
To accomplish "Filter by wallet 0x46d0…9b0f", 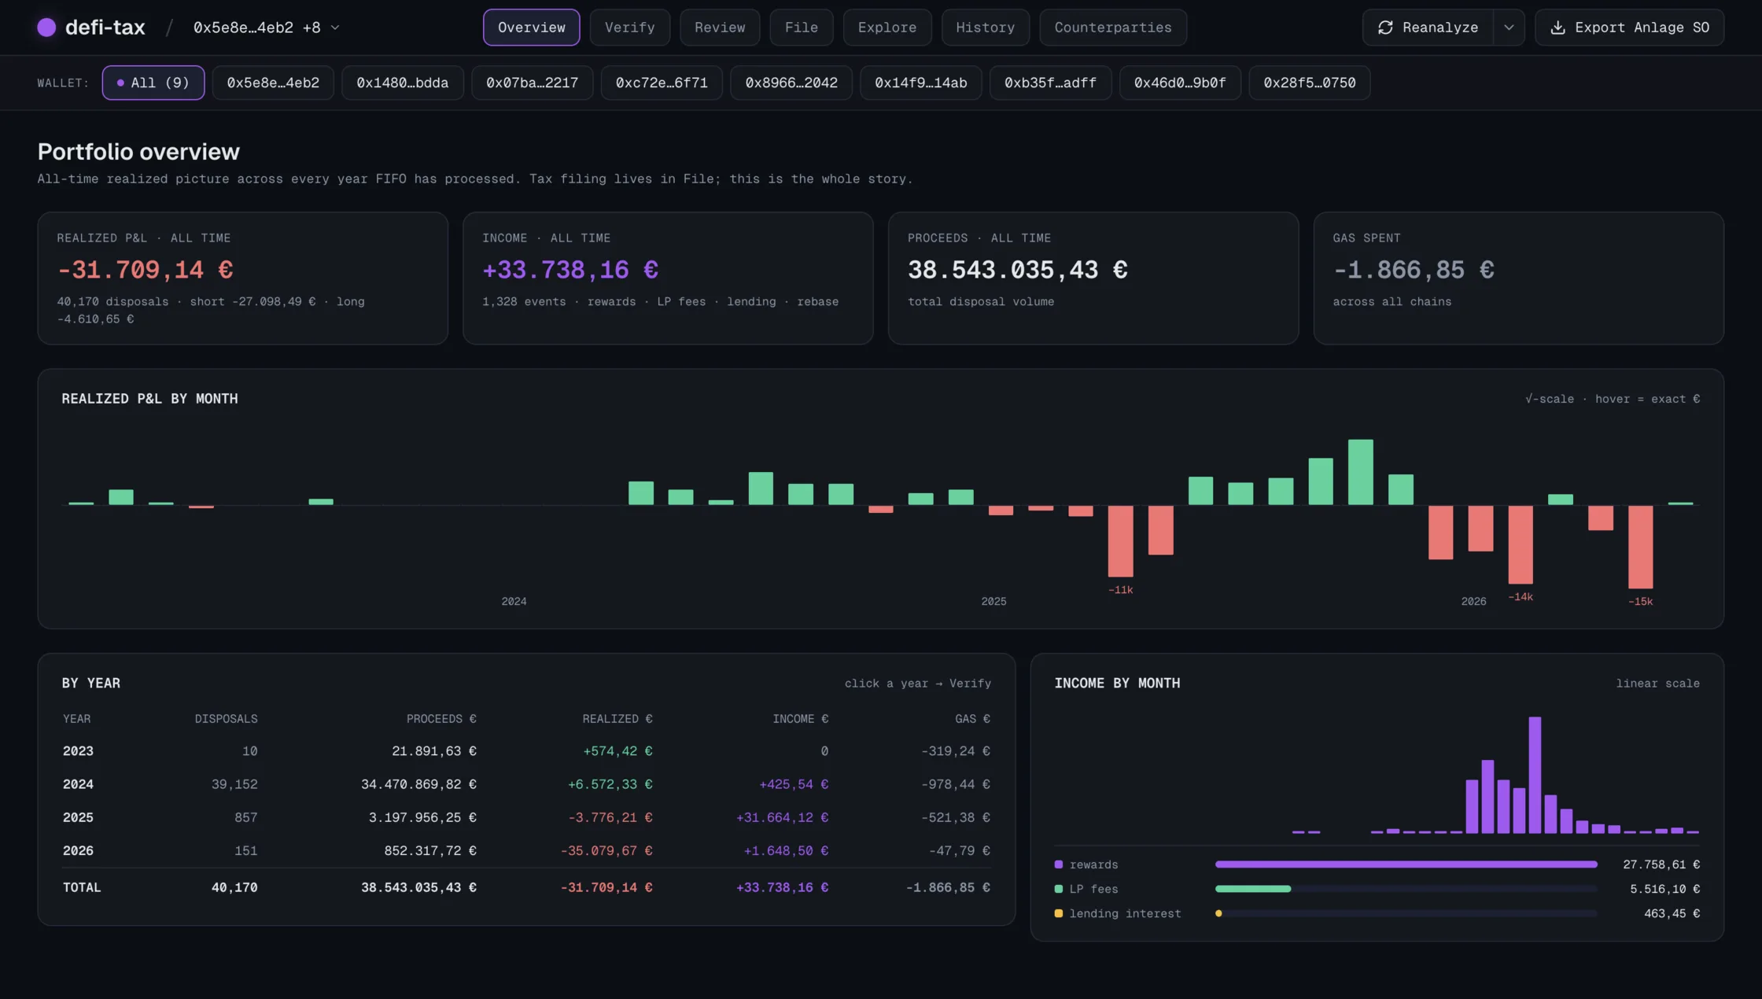I will coord(1180,83).
